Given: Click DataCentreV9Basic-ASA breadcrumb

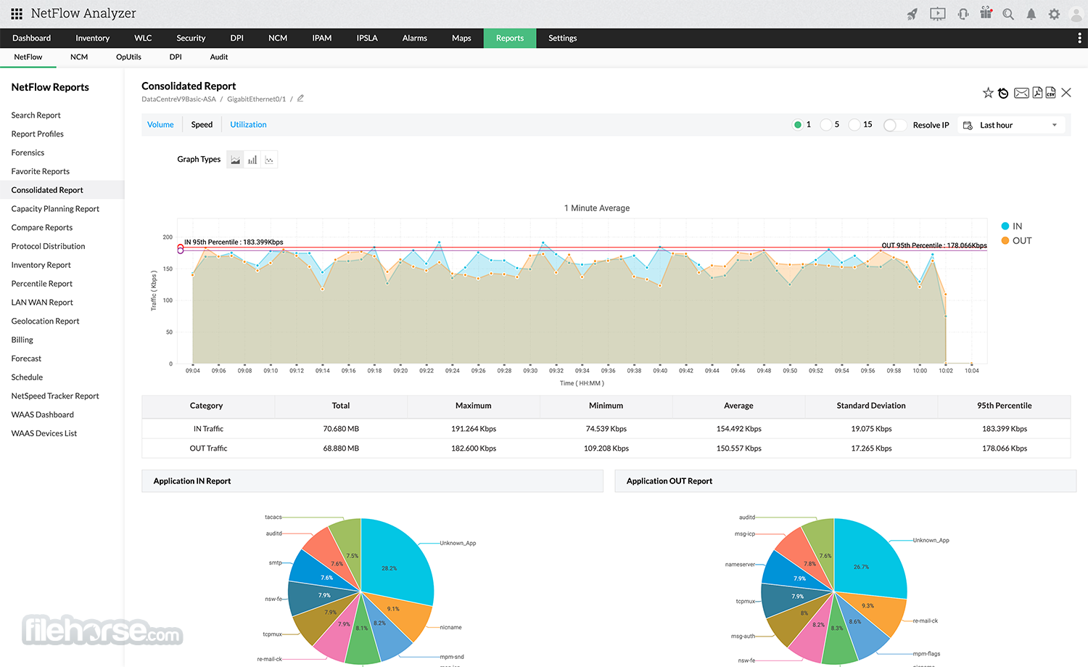Looking at the screenshot, I should [178, 99].
